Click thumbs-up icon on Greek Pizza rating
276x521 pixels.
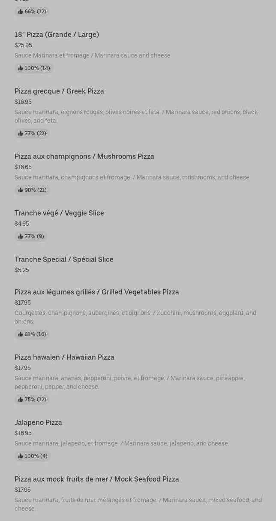(21, 133)
